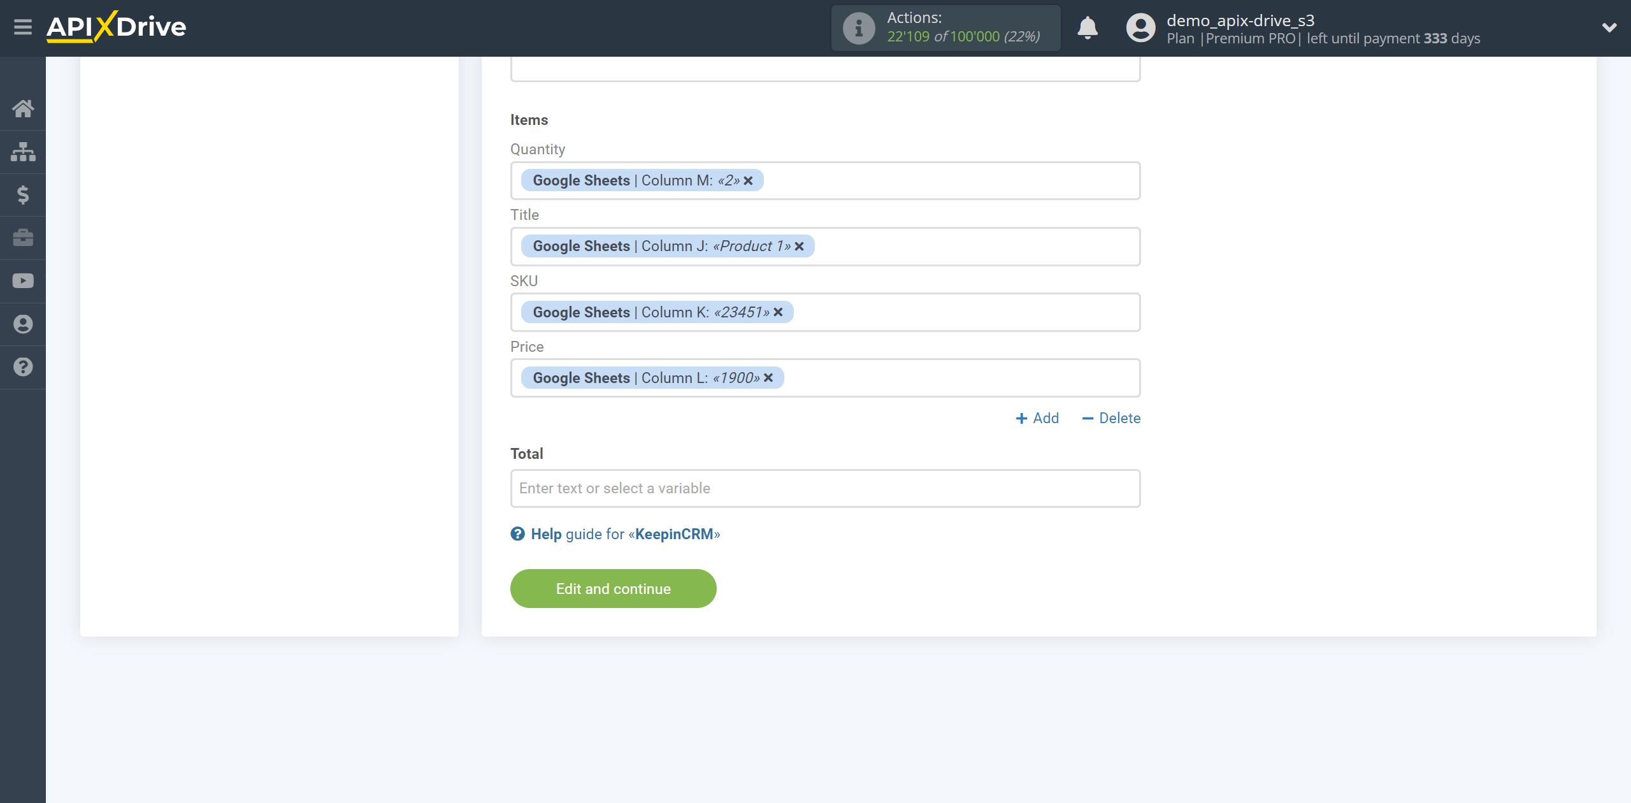Remove Google Sheets Column J title tag
The height and width of the screenshot is (803, 1631).
(x=799, y=247)
